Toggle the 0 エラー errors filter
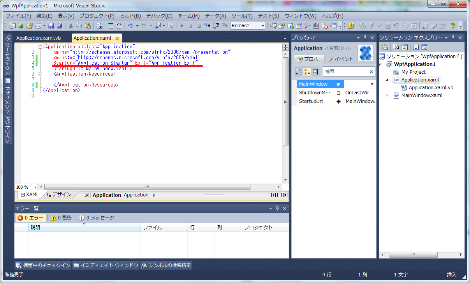 pyautogui.click(x=31, y=218)
